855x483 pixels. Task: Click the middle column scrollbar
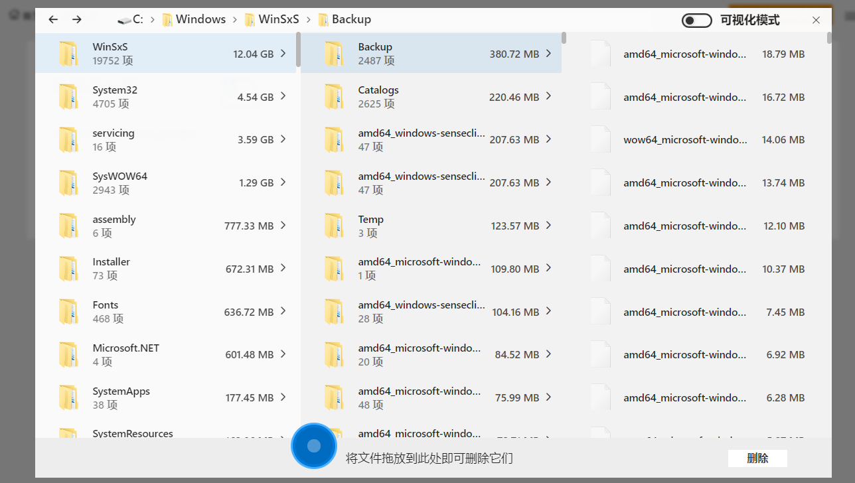(564, 38)
